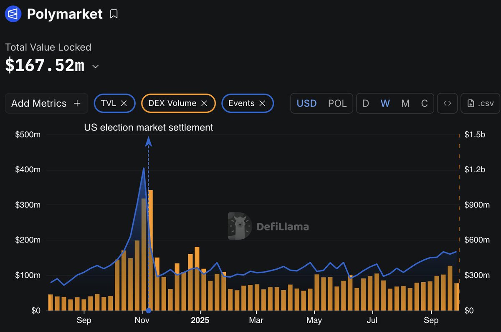Image resolution: width=501 pixels, height=332 pixels.
Task: Click the $300m left axis label
Action: [x=28, y=205]
